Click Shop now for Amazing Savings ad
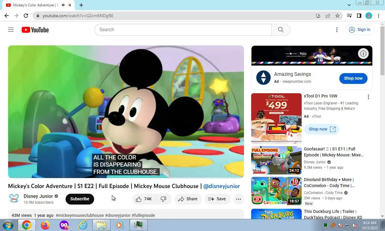This screenshot has height=231, width=385. 353,78
